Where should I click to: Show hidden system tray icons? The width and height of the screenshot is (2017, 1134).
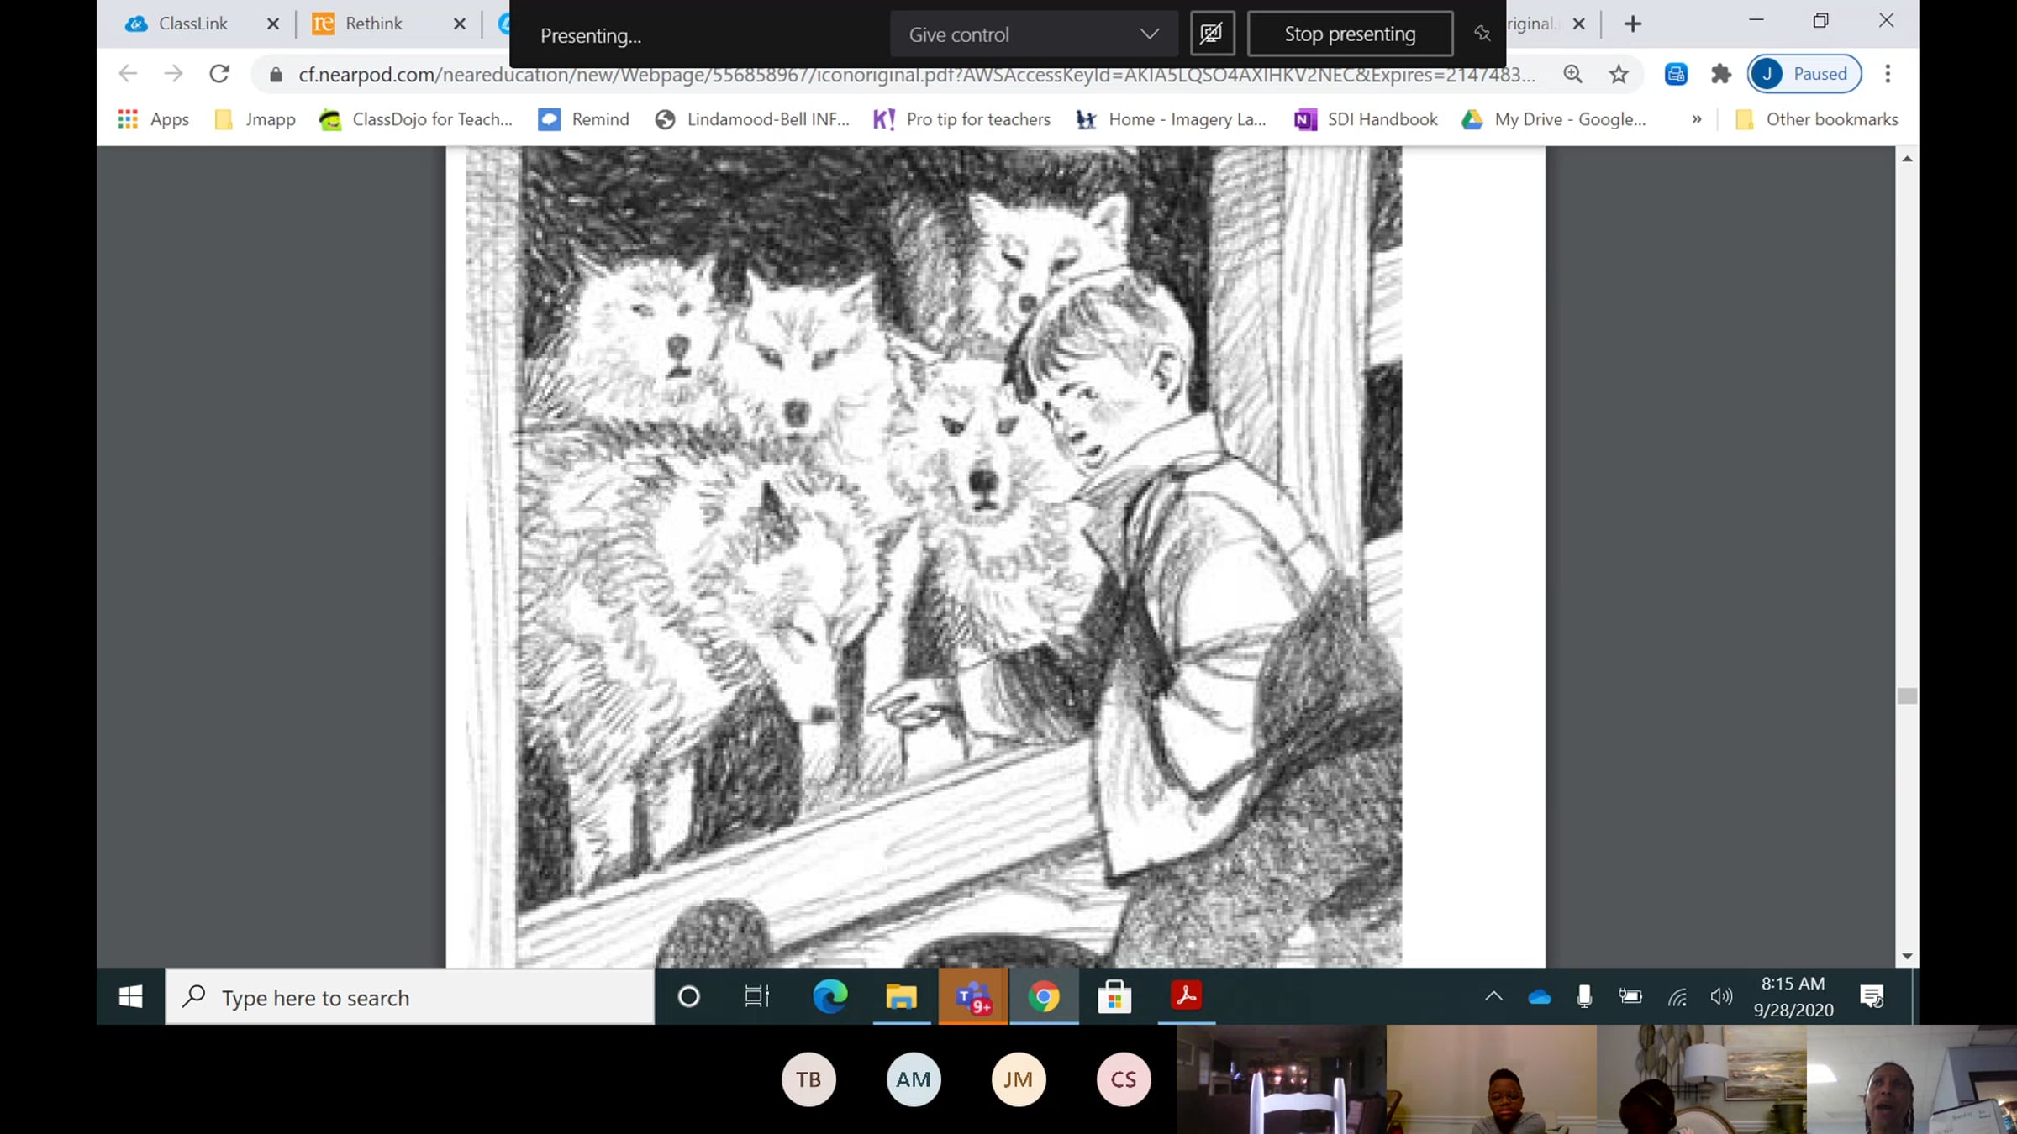click(x=1493, y=997)
